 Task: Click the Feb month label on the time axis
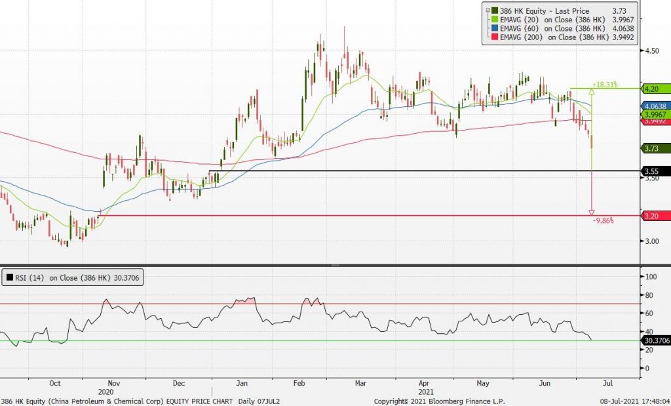(x=299, y=383)
